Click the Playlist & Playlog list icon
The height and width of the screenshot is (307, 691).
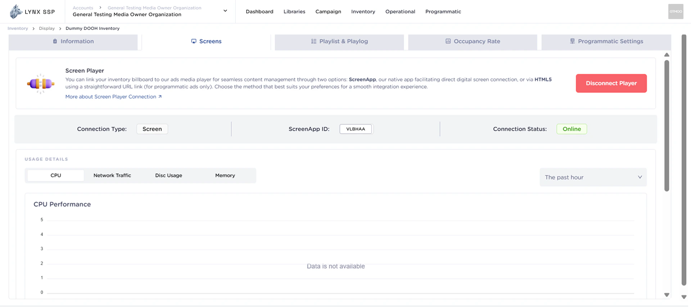coord(314,41)
